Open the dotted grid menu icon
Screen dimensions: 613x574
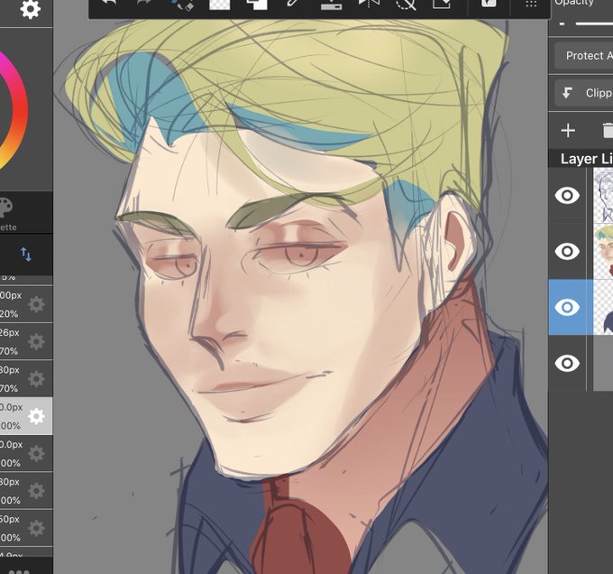(x=531, y=4)
